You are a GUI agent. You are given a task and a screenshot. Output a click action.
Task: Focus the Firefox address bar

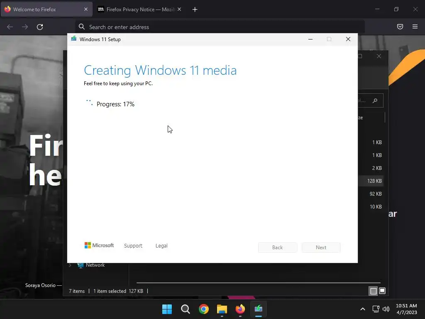pyautogui.click(x=220, y=27)
